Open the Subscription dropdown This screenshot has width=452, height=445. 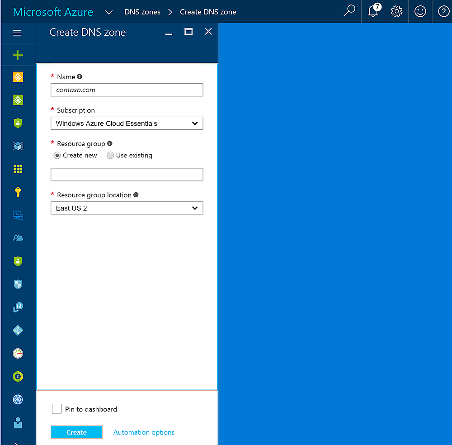[x=127, y=123]
